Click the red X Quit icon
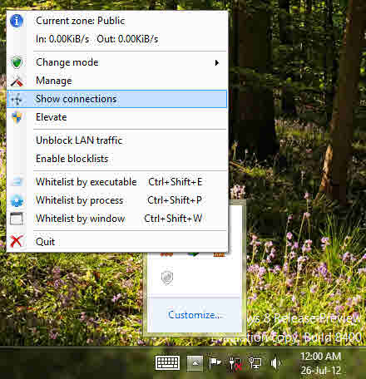Screen dimensions: 366x379 [x=17, y=241]
